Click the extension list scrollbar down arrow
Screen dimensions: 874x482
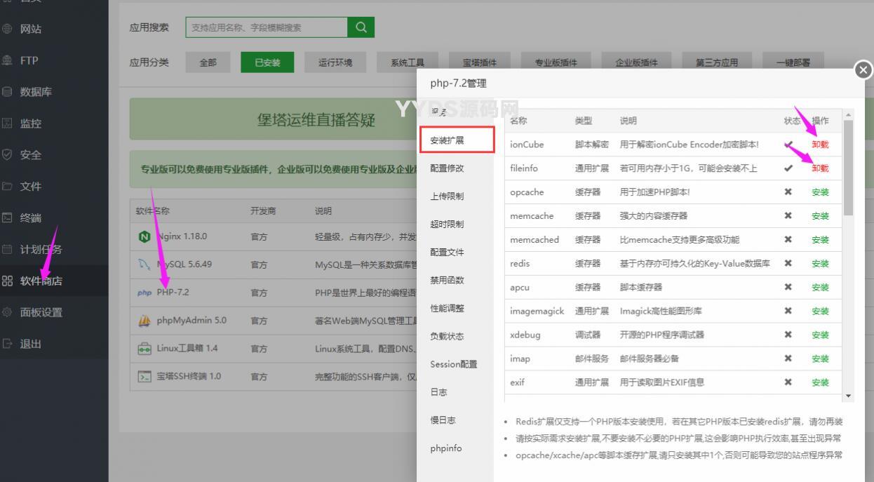(849, 396)
